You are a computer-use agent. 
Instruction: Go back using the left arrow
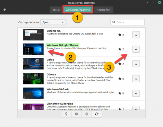(5, 10)
